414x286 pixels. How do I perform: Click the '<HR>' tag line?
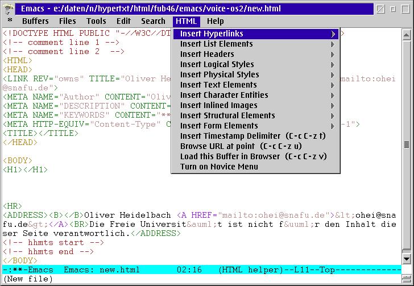[x=13, y=206]
